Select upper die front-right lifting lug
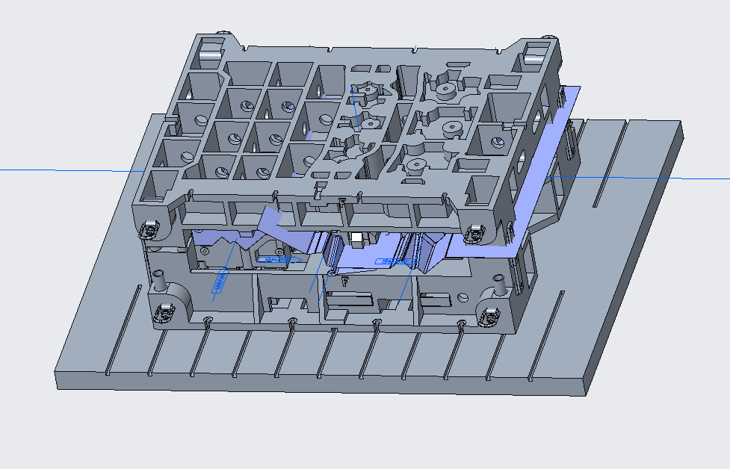 tap(476, 234)
